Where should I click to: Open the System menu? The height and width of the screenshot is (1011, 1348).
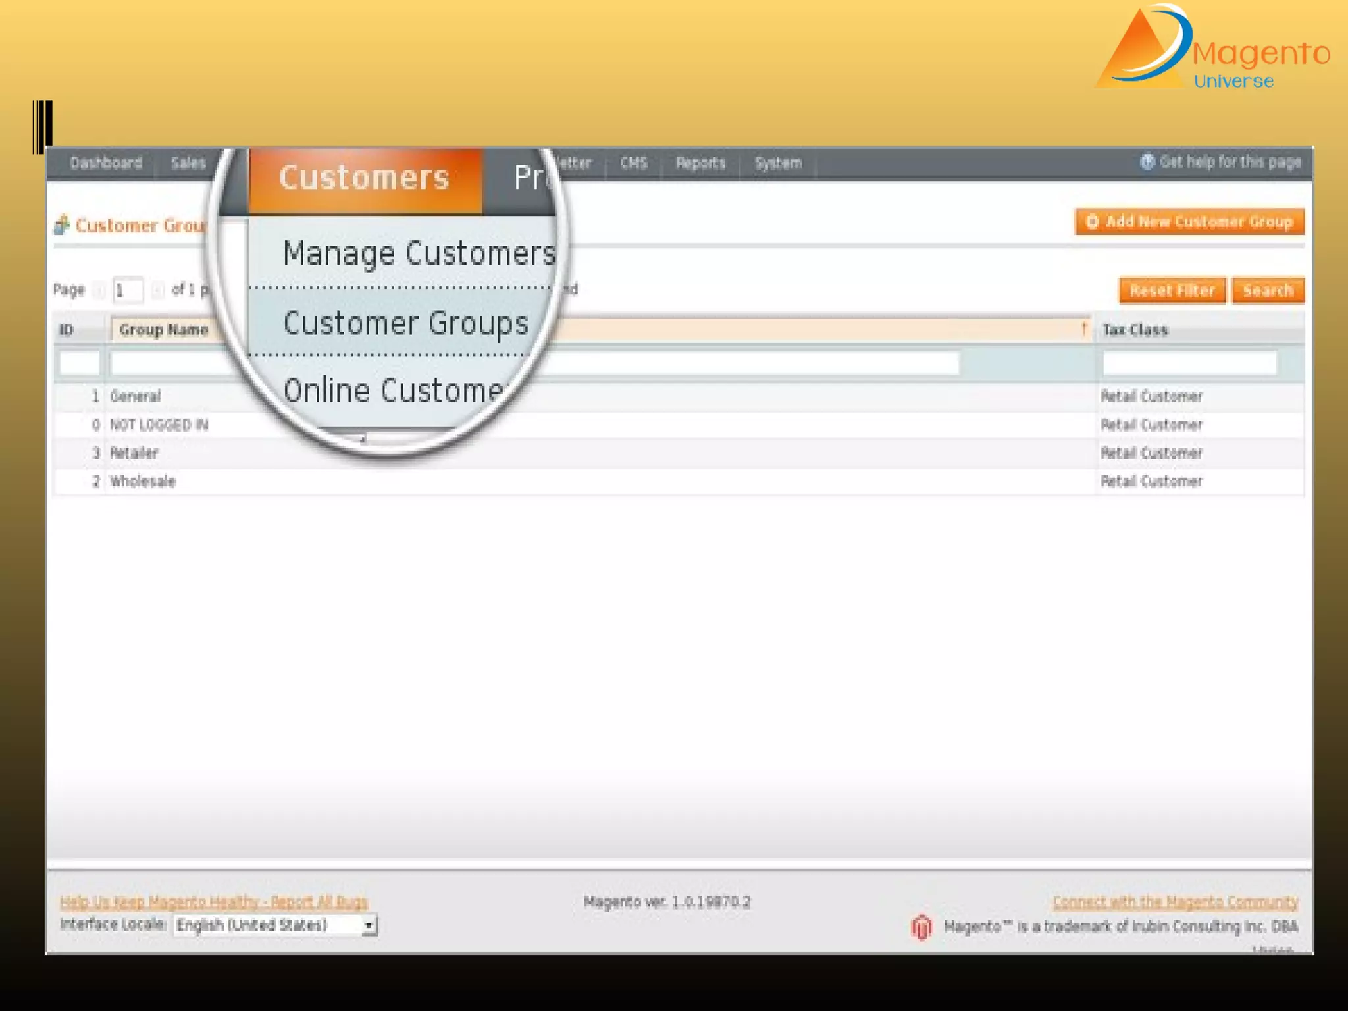[778, 163]
